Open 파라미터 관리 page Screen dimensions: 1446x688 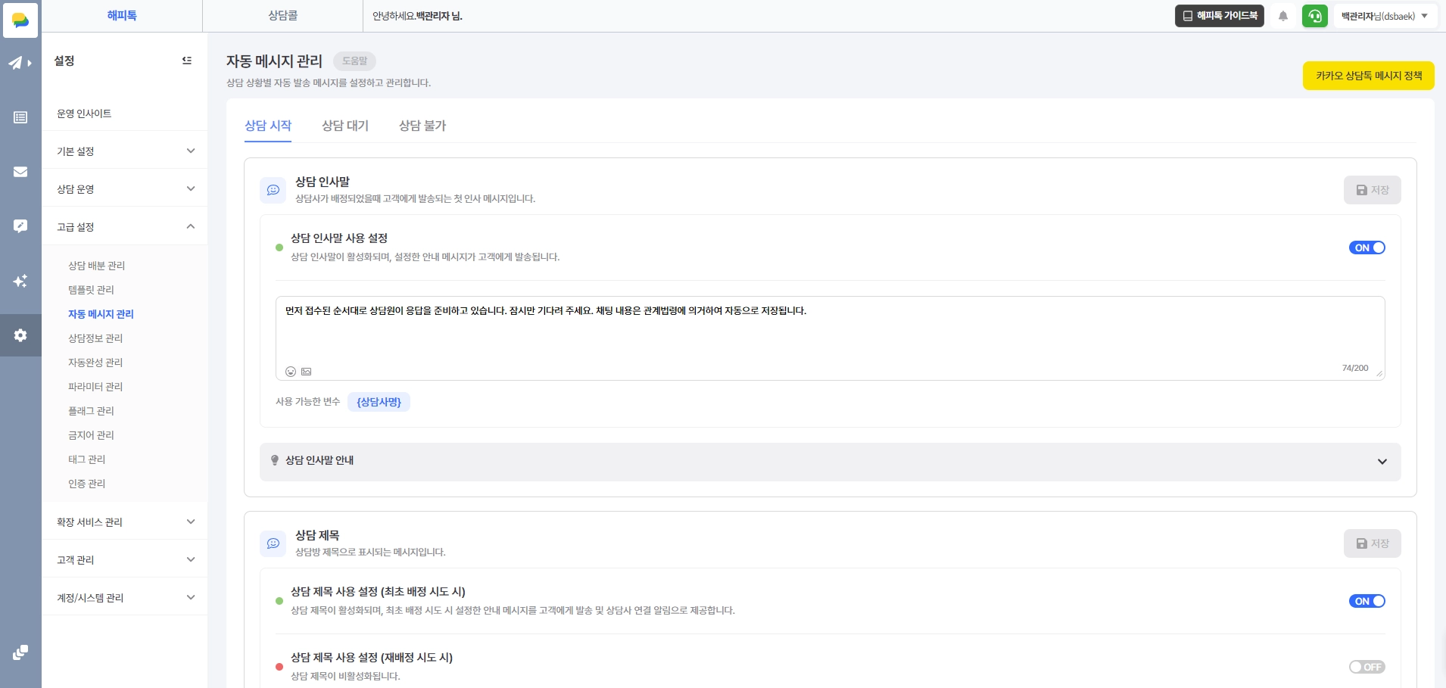click(95, 387)
